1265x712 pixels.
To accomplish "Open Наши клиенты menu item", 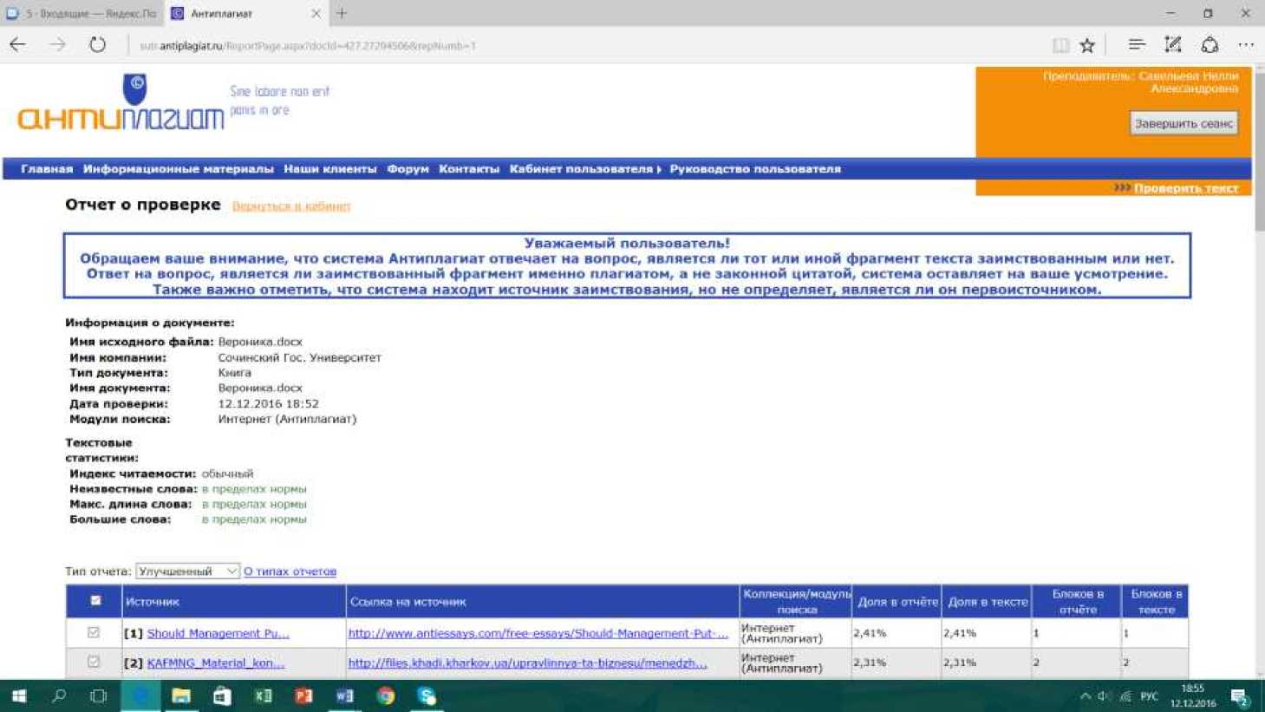I will coord(330,169).
